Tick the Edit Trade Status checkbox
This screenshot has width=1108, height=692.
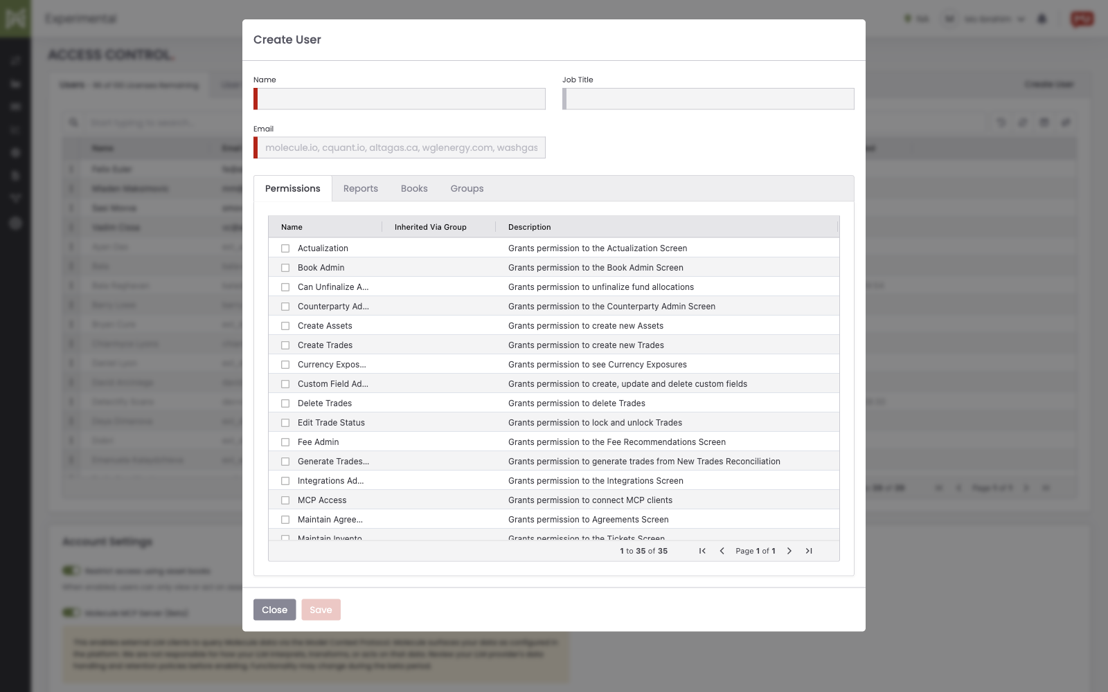coord(285,423)
